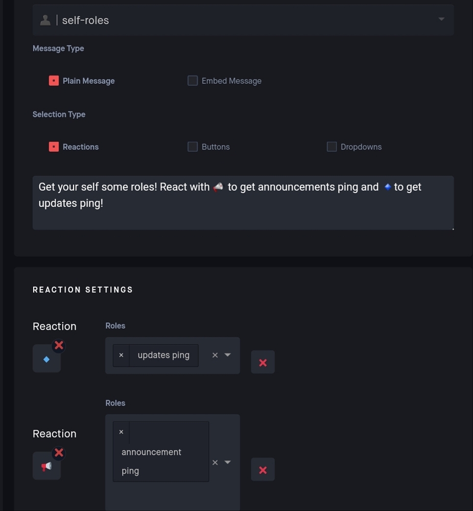Remove the updates ping role tag
473x511 pixels.
coord(121,355)
